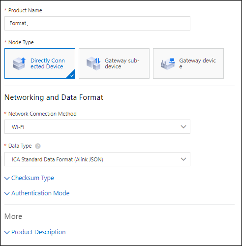The width and height of the screenshot is (242, 246).
Task: Click ICA Standard Data Format value
Action: 58,159
